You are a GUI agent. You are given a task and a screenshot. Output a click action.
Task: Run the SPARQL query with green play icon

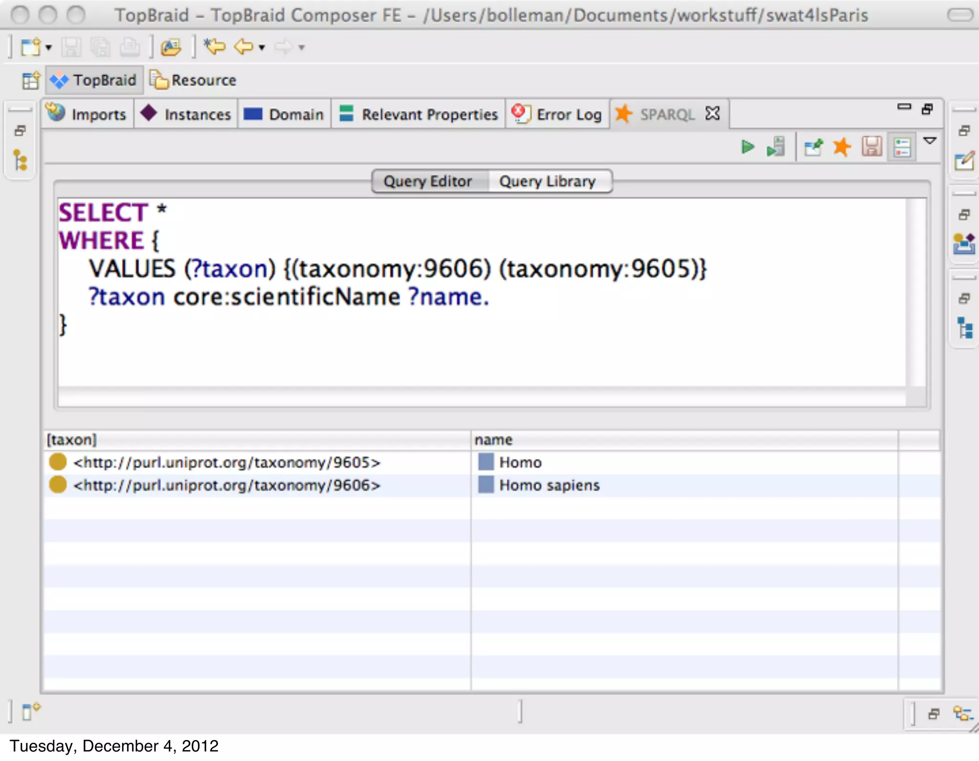[x=747, y=147]
